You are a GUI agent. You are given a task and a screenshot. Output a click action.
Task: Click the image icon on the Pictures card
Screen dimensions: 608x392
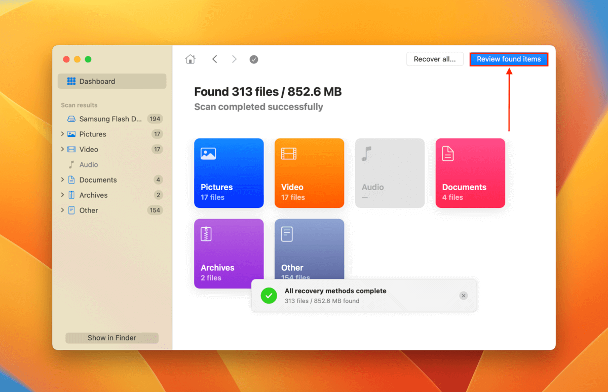[208, 154]
